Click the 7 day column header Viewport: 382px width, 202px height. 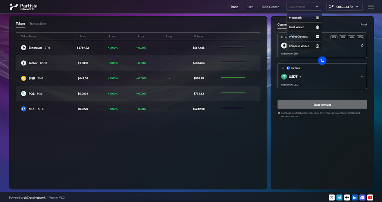169,36
